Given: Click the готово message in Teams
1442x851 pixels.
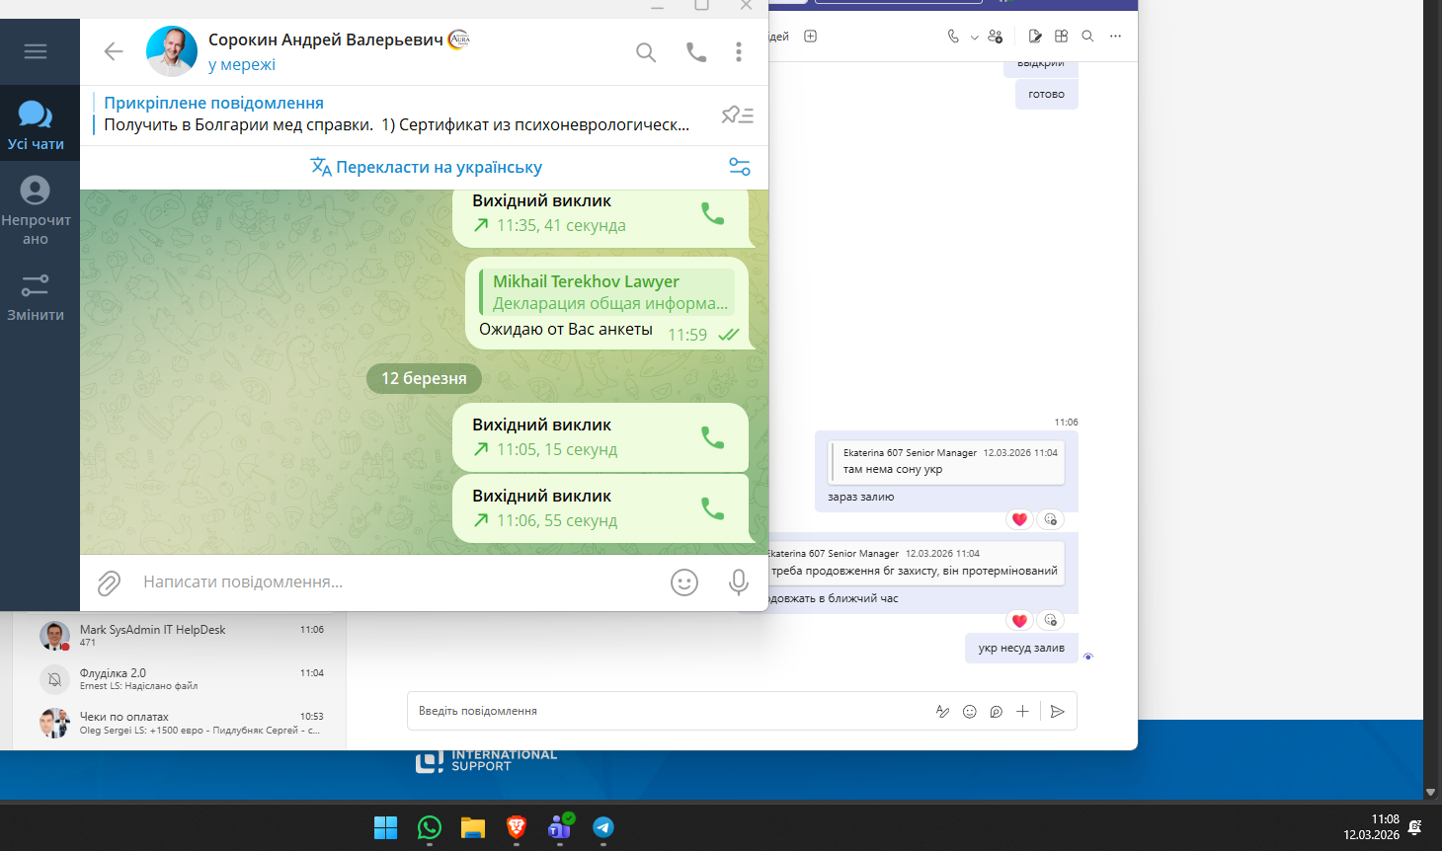Looking at the screenshot, I should coord(1046,95).
